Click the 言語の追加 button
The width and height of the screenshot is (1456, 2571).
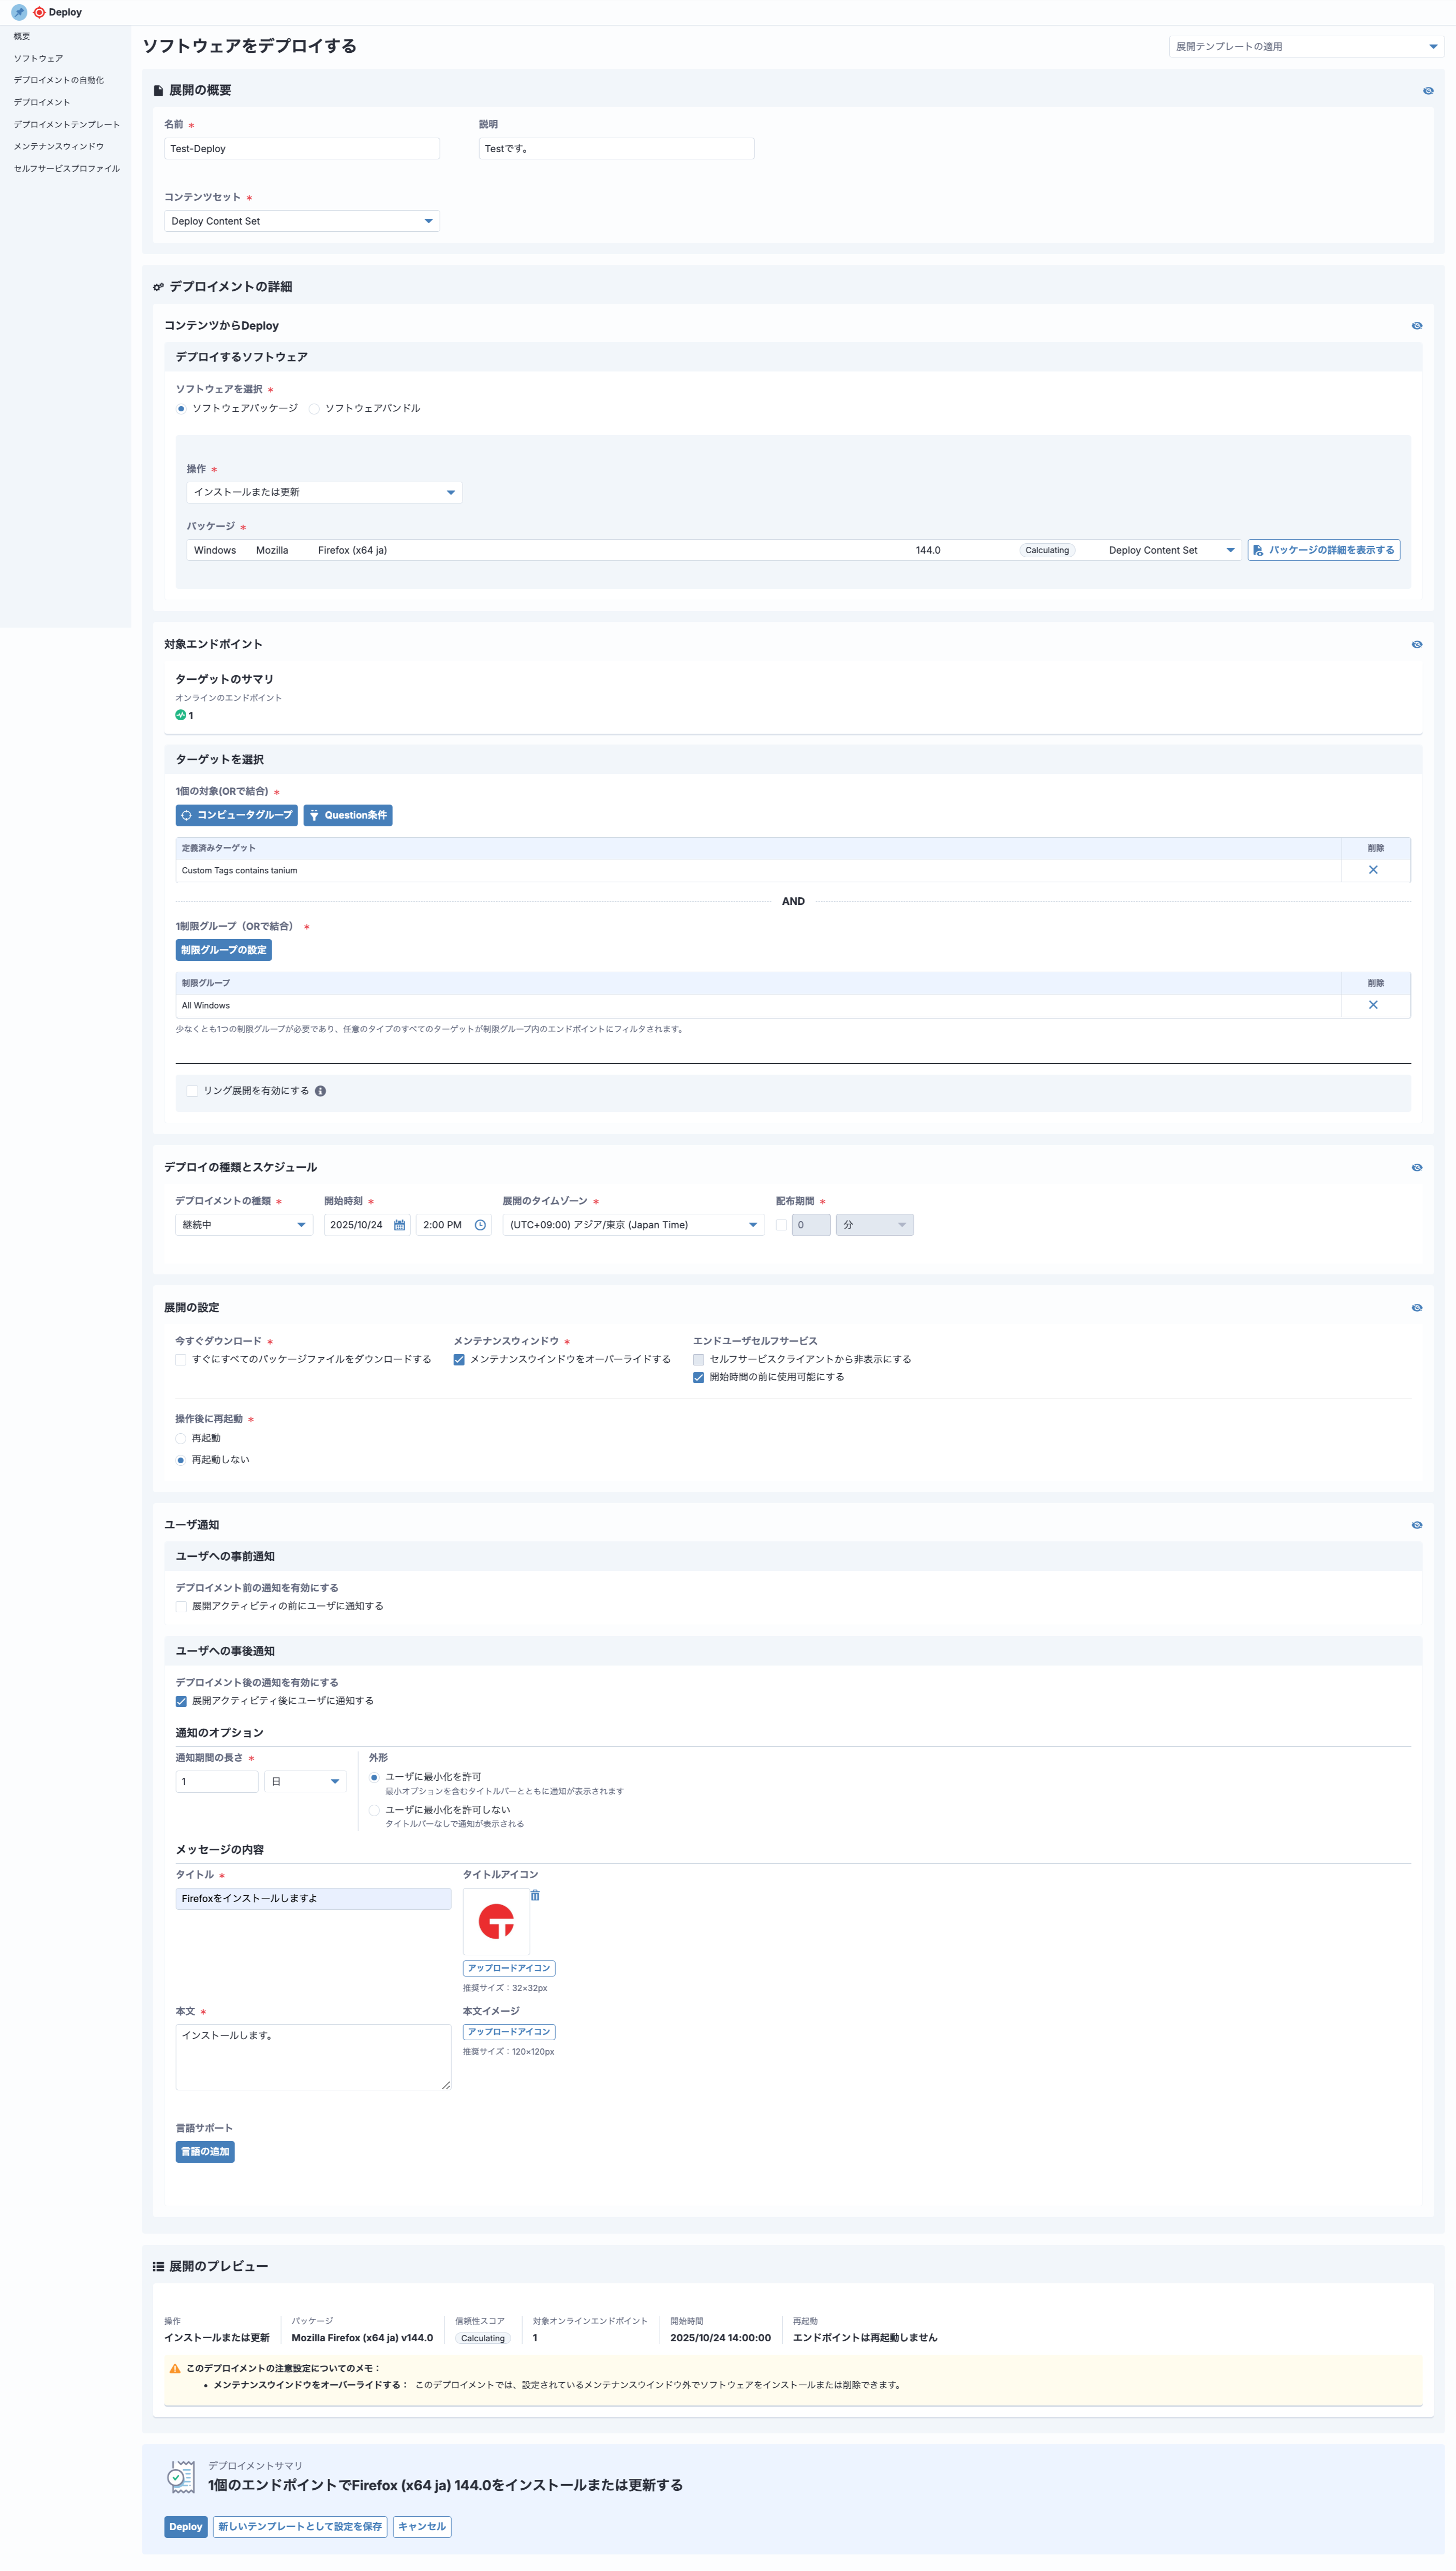pos(205,2151)
